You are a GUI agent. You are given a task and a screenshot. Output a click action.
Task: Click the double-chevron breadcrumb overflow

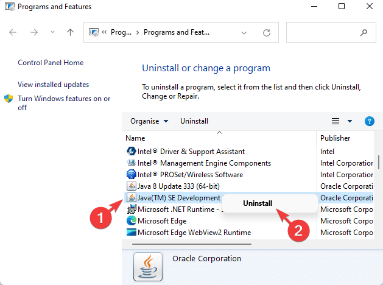pos(104,32)
